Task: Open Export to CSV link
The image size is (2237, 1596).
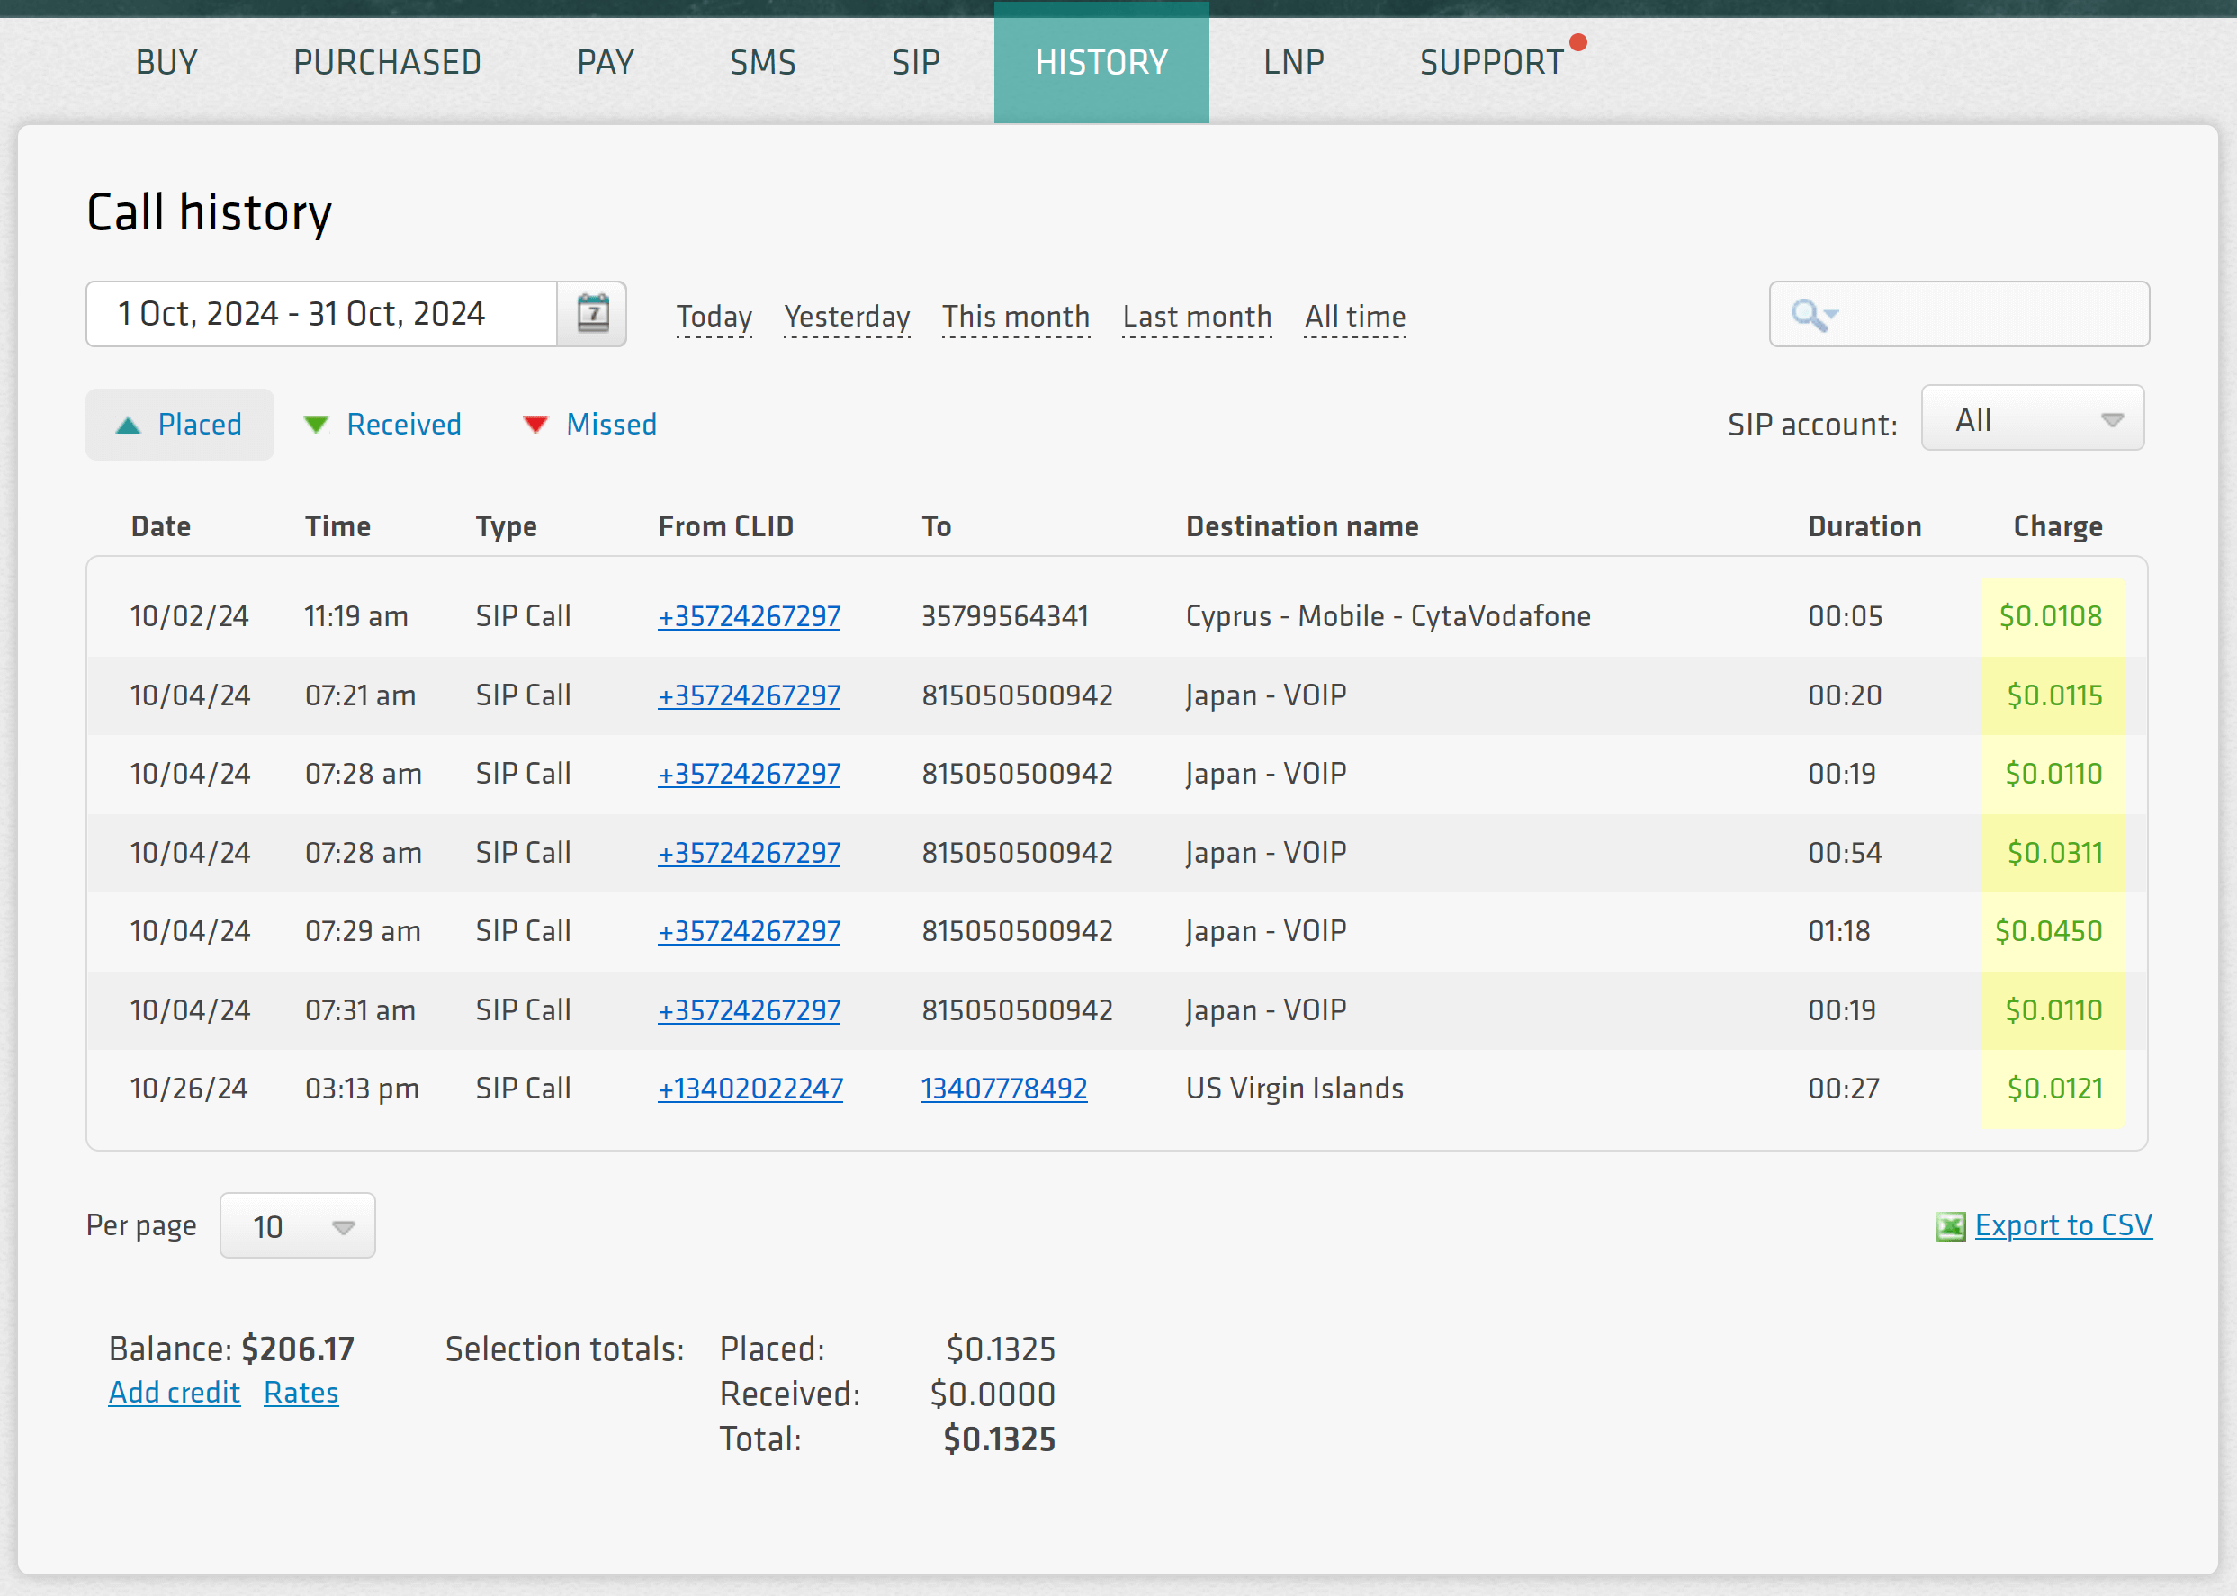Action: click(2063, 1225)
